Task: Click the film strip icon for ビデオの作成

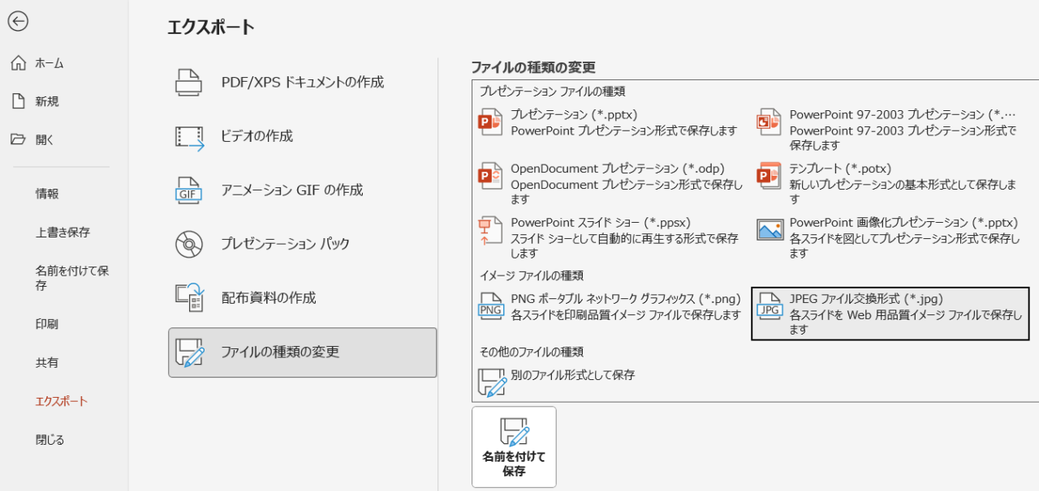Action: coord(190,137)
